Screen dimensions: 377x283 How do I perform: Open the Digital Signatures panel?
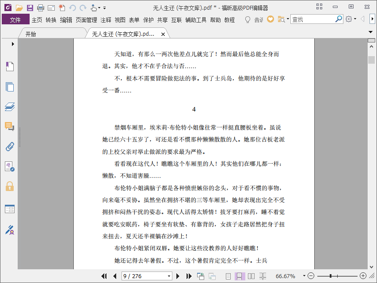10,167
